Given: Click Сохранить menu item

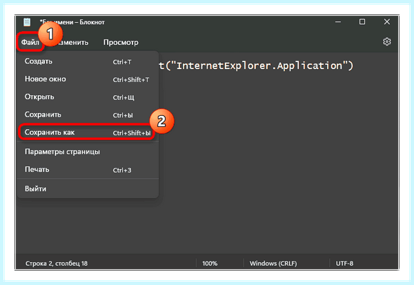Looking at the screenshot, I should [88, 115].
